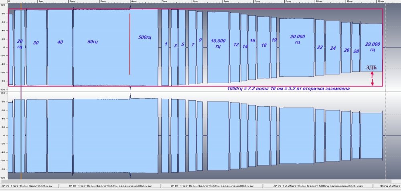Viewport: 401px width, 191px height.
Task: Click the 4mn mark on the time ruler
Action: (132, 2)
